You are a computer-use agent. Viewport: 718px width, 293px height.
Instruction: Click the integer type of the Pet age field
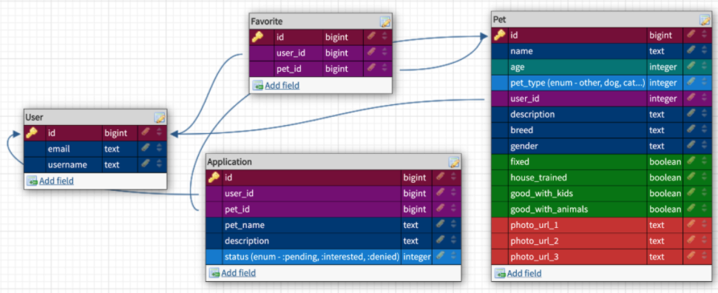[x=663, y=67]
